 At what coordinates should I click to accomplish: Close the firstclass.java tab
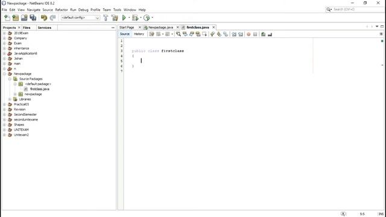(x=214, y=27)
